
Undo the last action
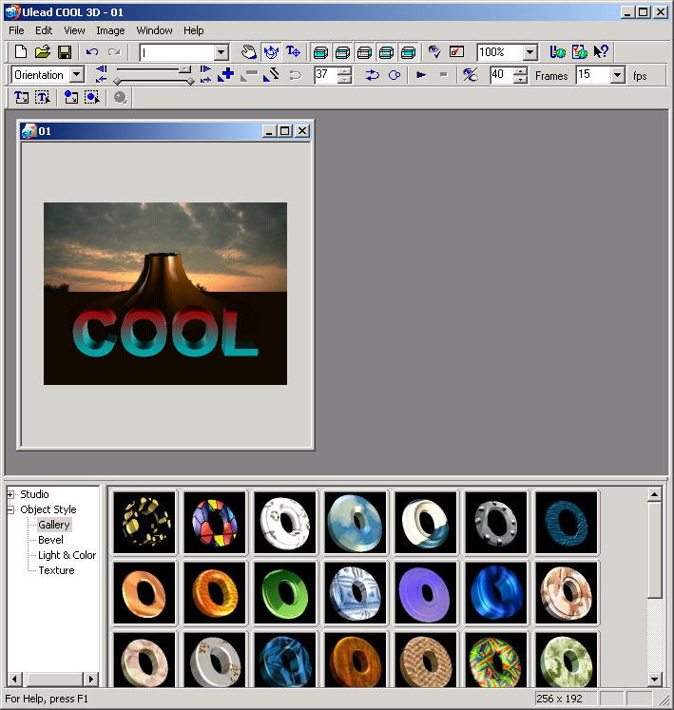coord(92,52)
